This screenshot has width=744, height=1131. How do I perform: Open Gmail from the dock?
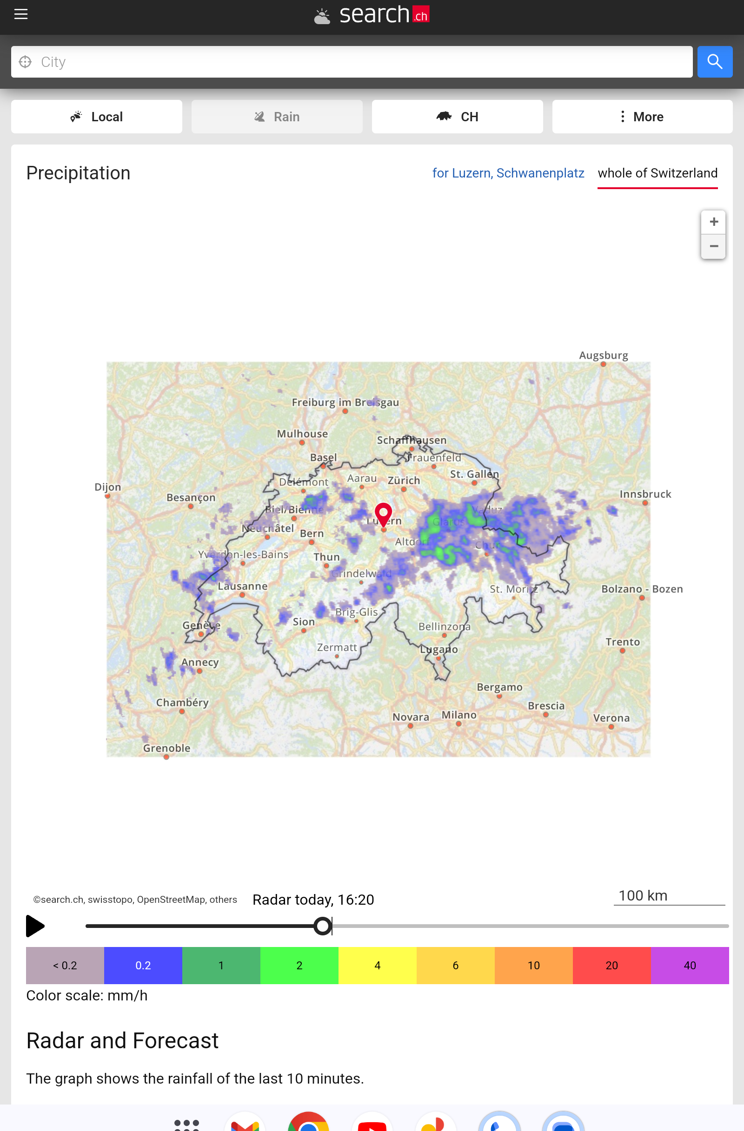point(245,1123)
